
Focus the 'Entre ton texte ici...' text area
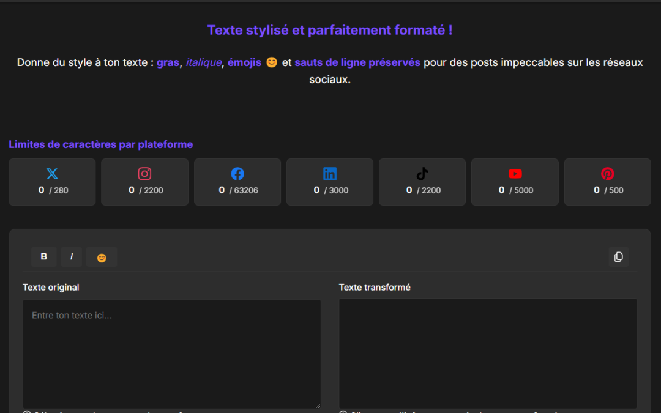(171, 354)
